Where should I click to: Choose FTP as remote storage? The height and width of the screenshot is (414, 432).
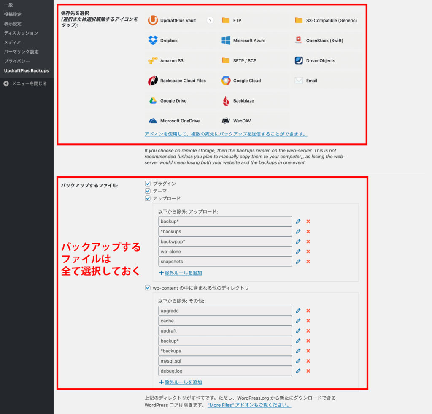(x=254, y=20)
